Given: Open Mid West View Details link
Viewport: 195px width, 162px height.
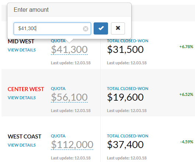Looking at the screenshot, I should [22, 50].
